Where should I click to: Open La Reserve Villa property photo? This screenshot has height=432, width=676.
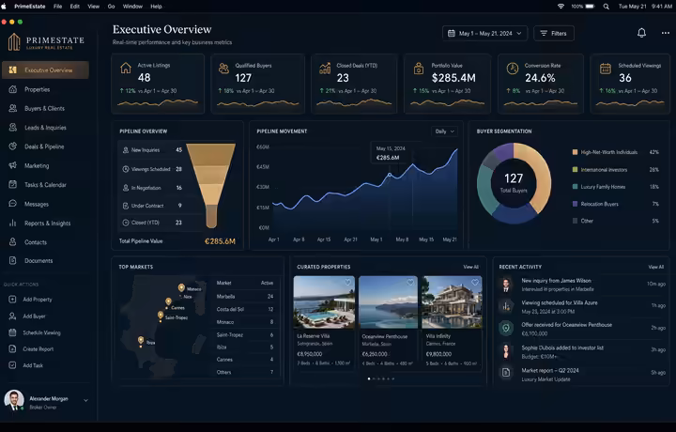click(x=324, y=302)
